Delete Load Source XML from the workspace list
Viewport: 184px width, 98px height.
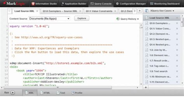[x=177, y=18]
